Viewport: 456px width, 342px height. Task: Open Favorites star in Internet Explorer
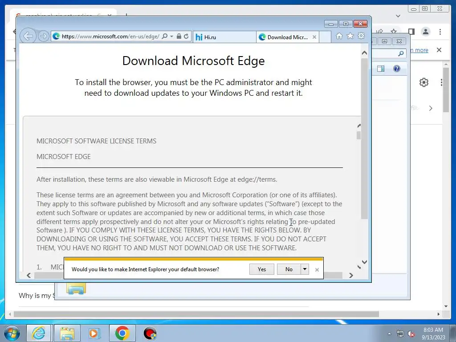[350, 36]
